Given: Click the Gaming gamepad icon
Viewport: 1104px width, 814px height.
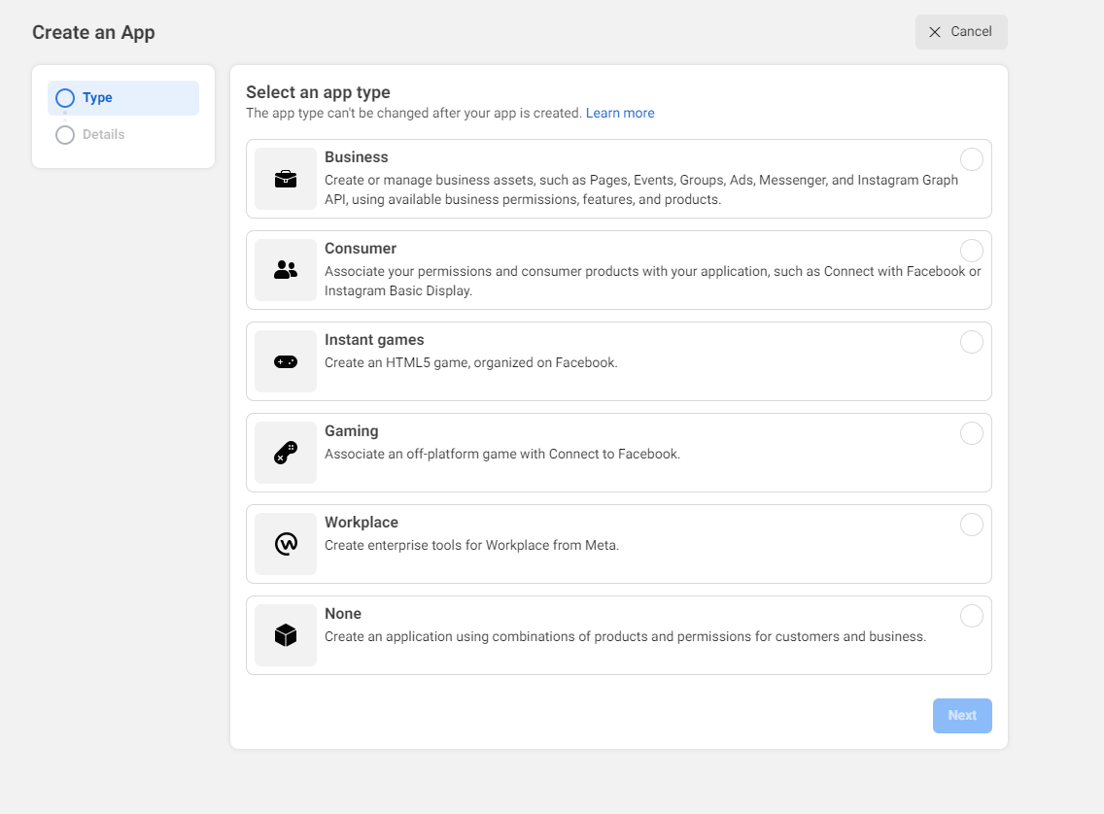Looking at the screenshot, I should (x=285, y=453).
